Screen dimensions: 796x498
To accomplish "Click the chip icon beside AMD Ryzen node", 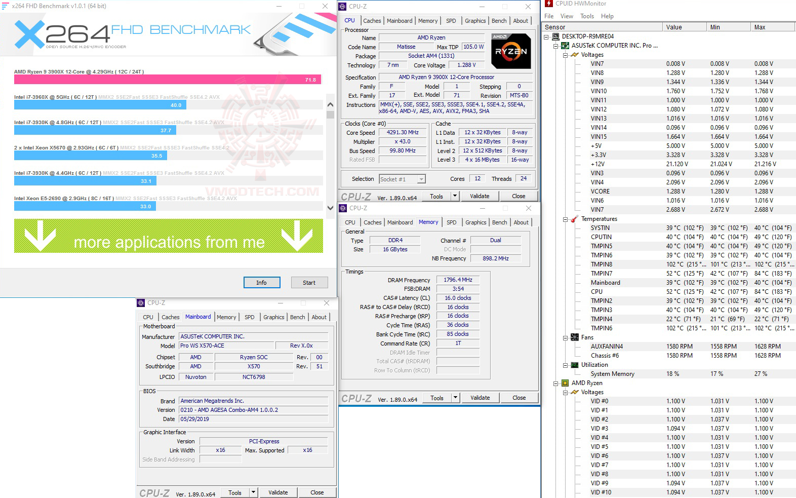I will (566, 383).
